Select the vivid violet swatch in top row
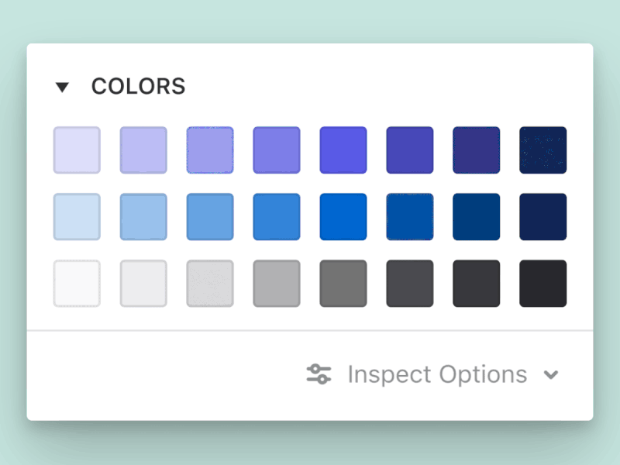Viewport: 620px width, 465px height. 343,150
